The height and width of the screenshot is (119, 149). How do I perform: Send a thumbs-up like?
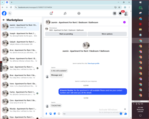125,114
